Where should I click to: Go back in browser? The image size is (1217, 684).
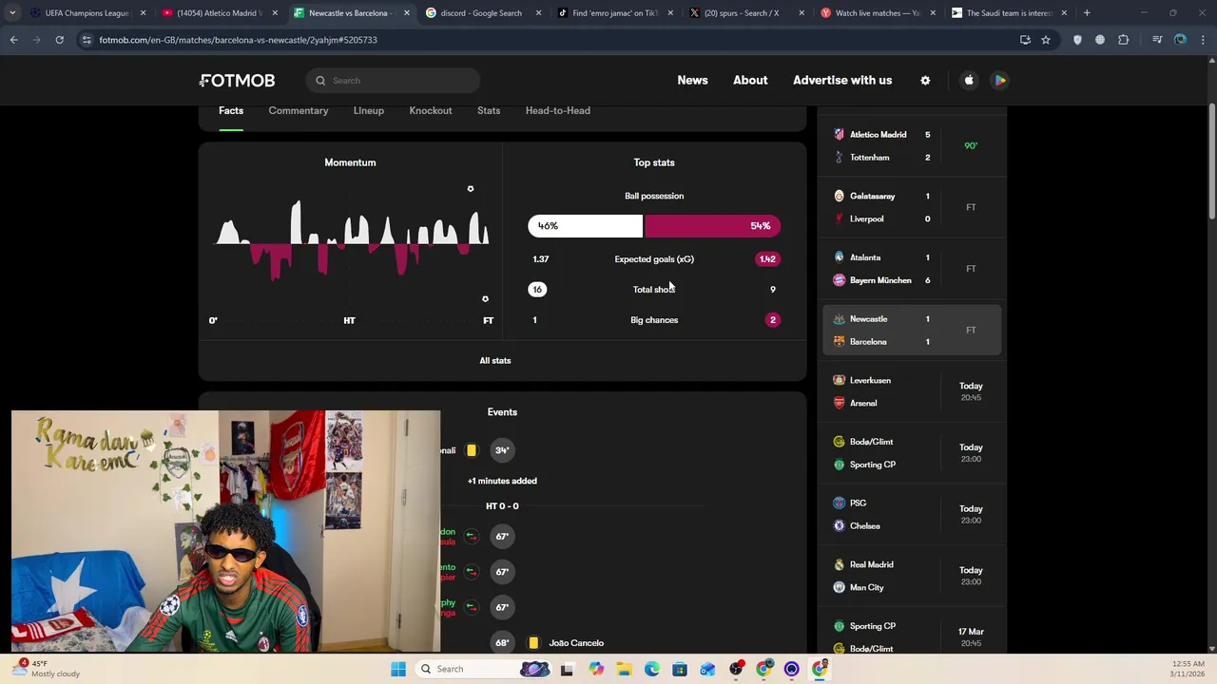coord(13,40)
